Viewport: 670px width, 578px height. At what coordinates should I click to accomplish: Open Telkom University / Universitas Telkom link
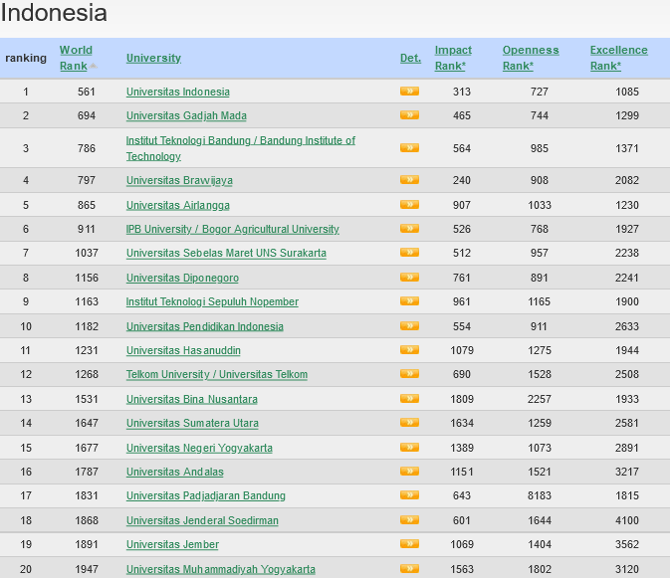click(217, 374)
